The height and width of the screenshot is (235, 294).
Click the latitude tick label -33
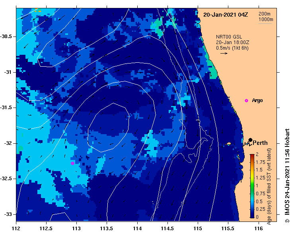8,214
